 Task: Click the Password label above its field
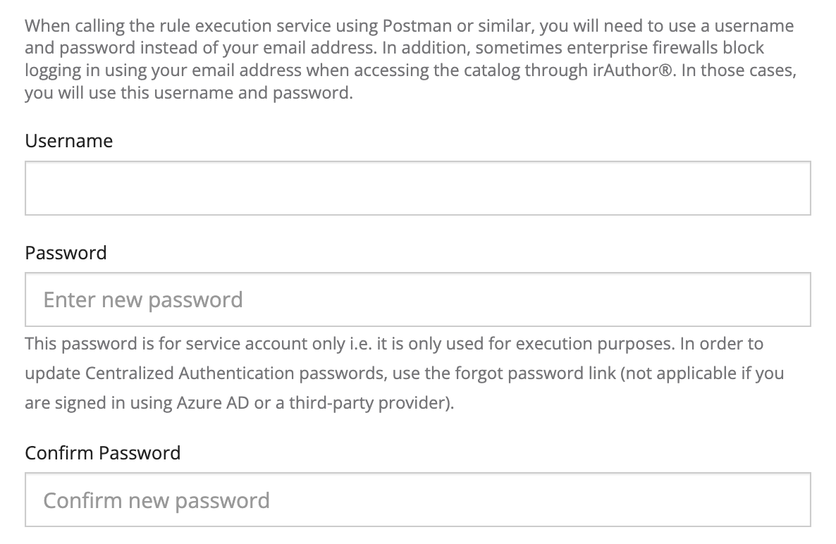point(66,253)
